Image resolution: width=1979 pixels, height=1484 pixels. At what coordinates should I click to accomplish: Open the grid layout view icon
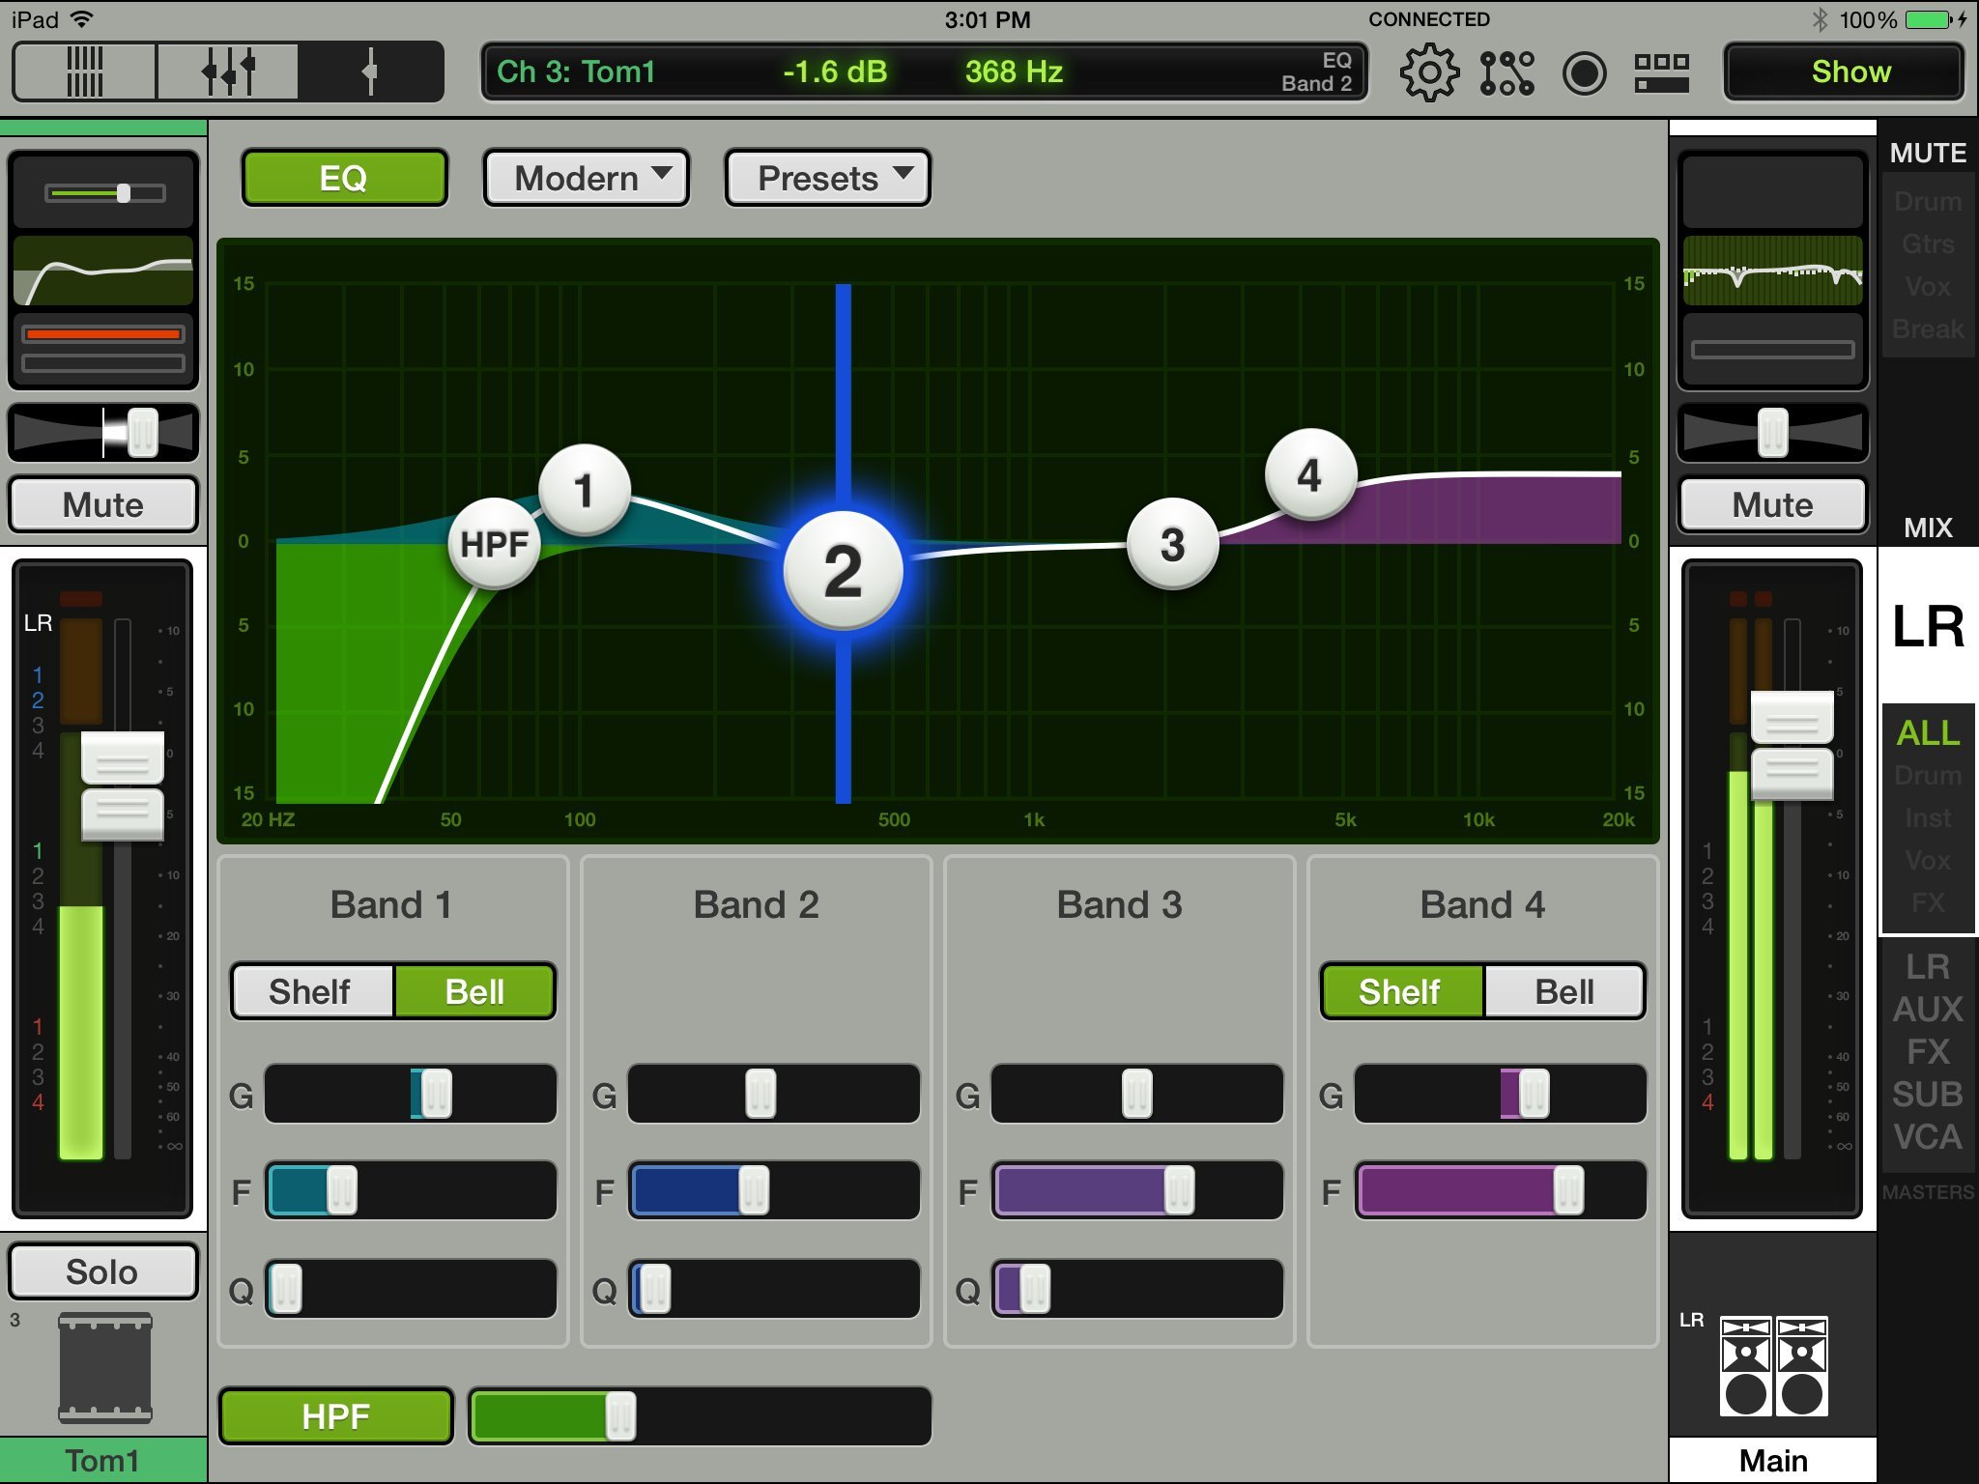tap(1661, 73)
